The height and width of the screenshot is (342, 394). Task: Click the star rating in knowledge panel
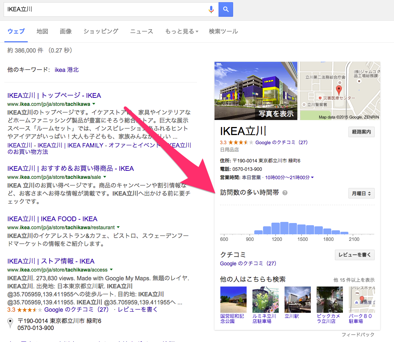[240, 142]
